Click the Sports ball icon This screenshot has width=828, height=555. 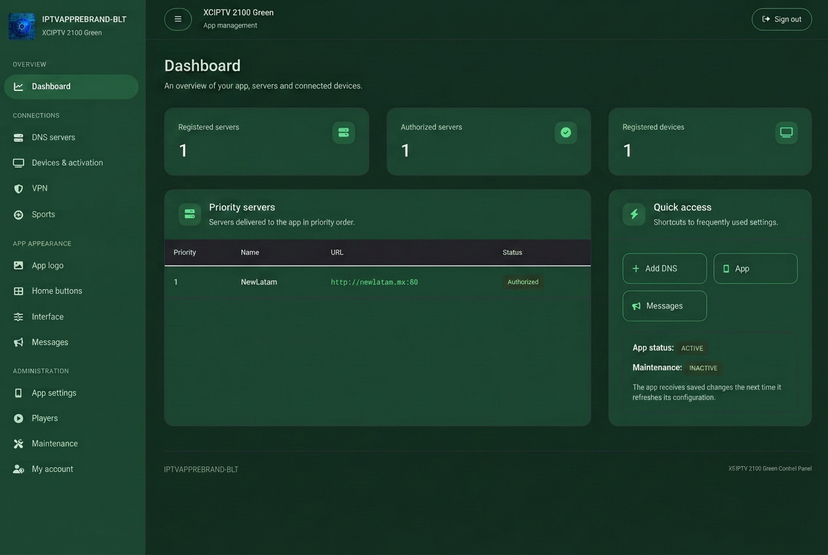point(18,215)
